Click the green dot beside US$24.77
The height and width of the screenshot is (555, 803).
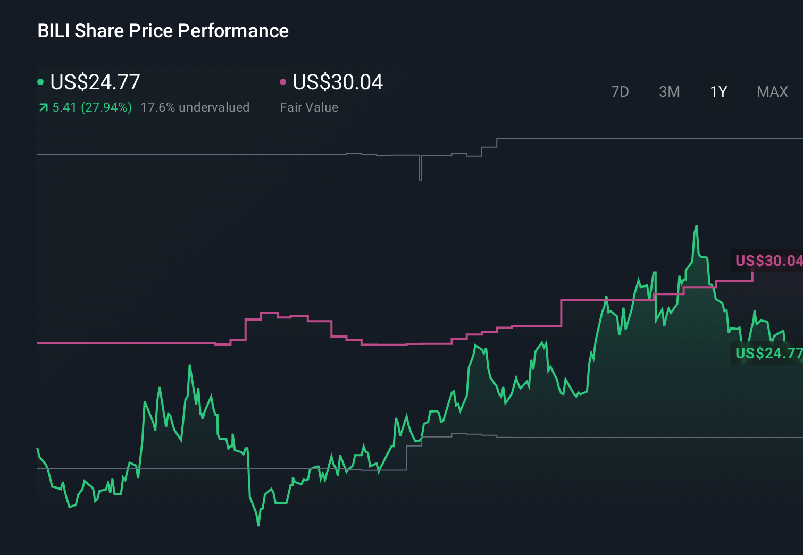(40, 82)
